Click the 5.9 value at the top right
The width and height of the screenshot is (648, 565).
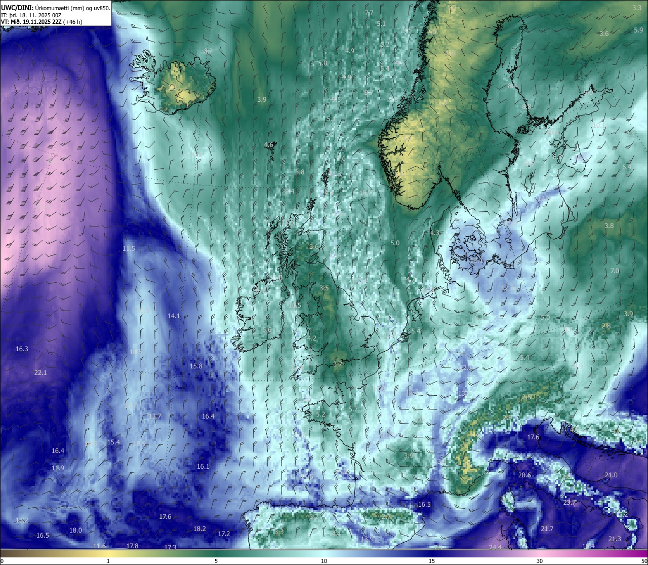(x=638, y=30)
